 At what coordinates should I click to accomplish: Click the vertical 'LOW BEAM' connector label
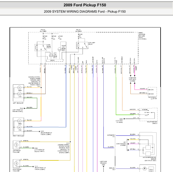(x=93, y=60)
